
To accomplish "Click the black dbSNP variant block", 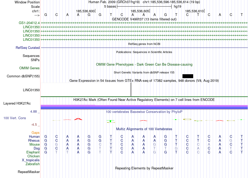I will tap(188, 76).
